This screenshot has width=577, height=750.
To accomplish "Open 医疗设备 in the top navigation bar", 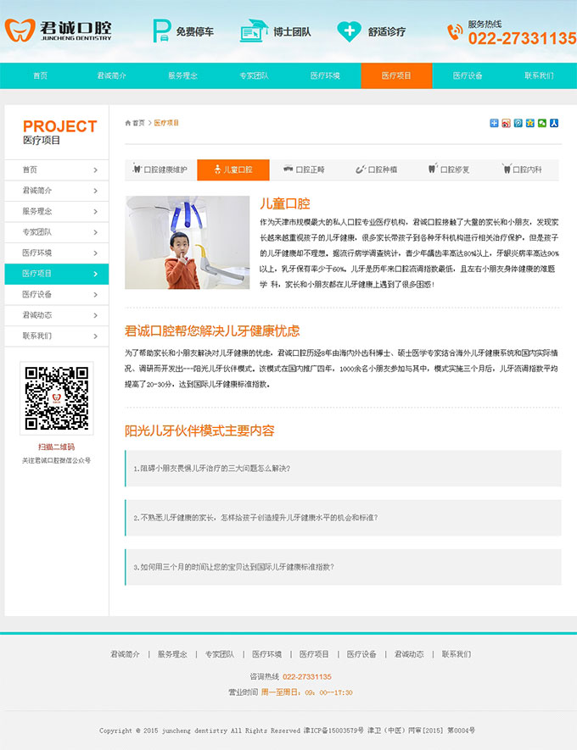I will [468, 75].
